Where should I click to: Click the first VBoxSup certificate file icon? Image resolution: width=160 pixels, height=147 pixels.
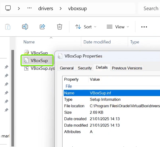[x=26, y=52]
